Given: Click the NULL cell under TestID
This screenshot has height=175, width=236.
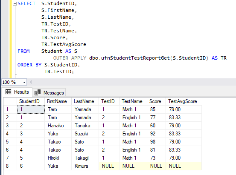Looking at the screenshot, I should tap(109, 166).
